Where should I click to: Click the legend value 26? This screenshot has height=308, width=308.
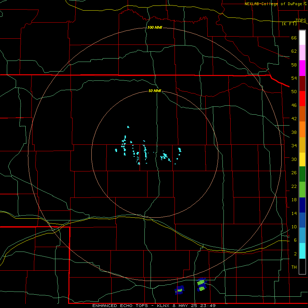(x=294, y=173)
